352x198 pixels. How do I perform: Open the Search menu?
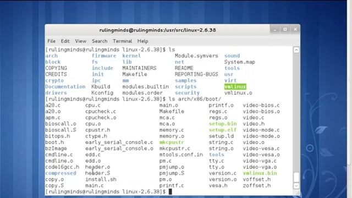click(x=100, y=41)
